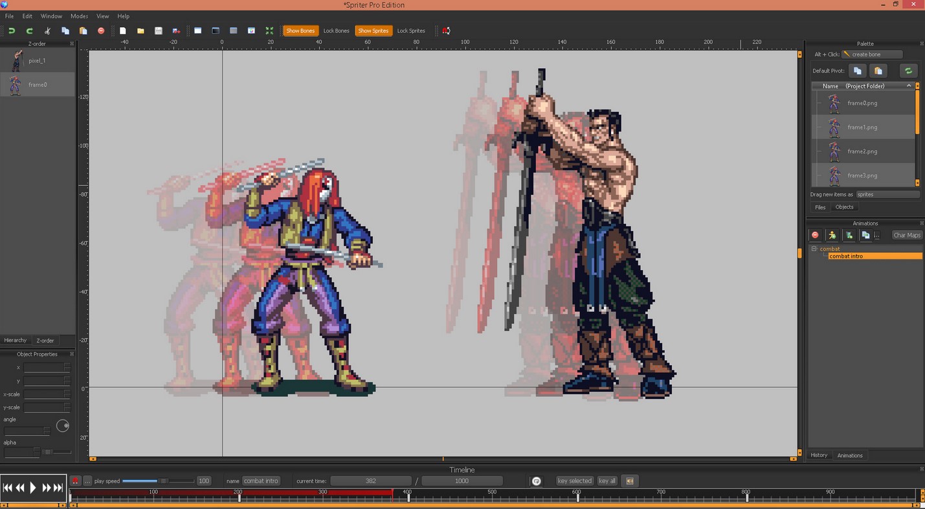Click the key all button
The width and height of the screenshot is (925, 509).
coord(607,481)
